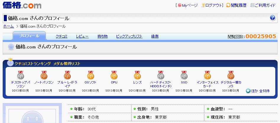
Task: Click the 性別 value 男性
Action: [155, 109]
